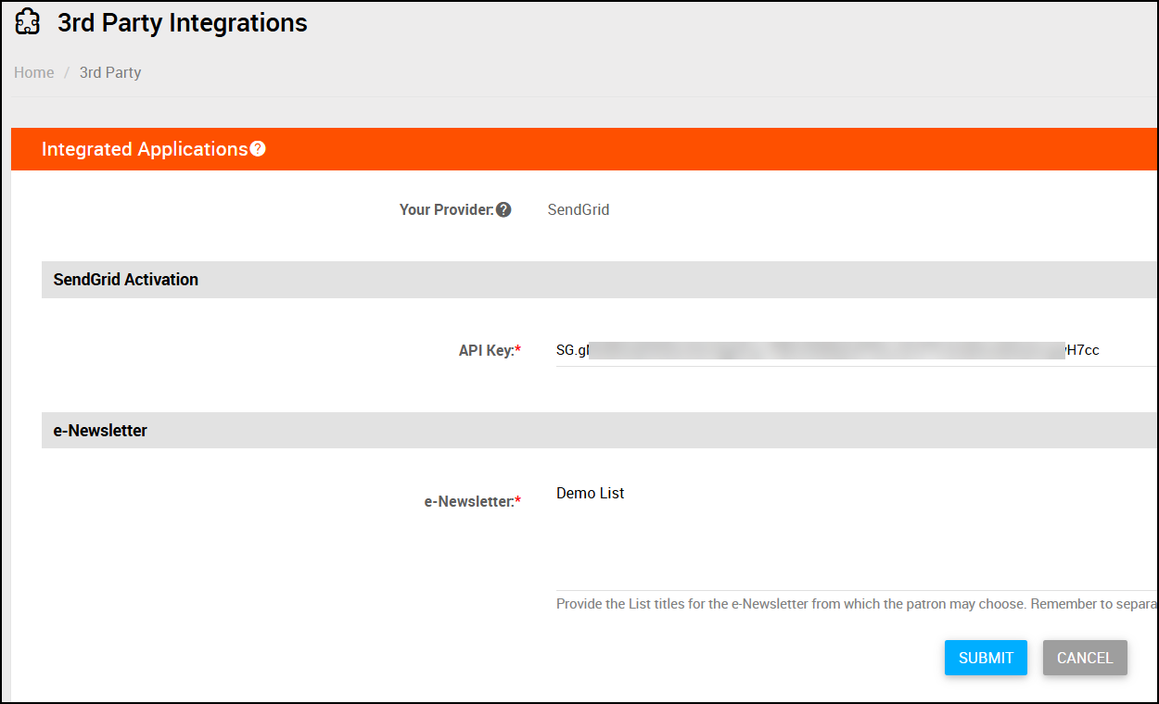Viewport: 1159px width, 704px height.
Task: Click the 3rd Party Integrations page heading
Action: coord(183,22)
